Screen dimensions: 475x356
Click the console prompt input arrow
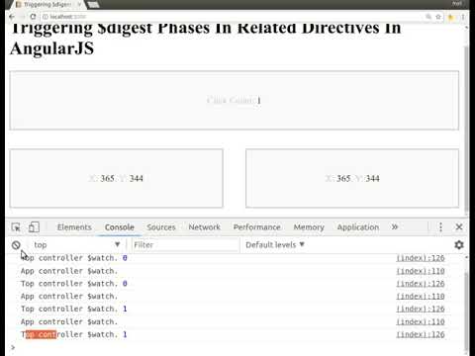pos(13,347)
